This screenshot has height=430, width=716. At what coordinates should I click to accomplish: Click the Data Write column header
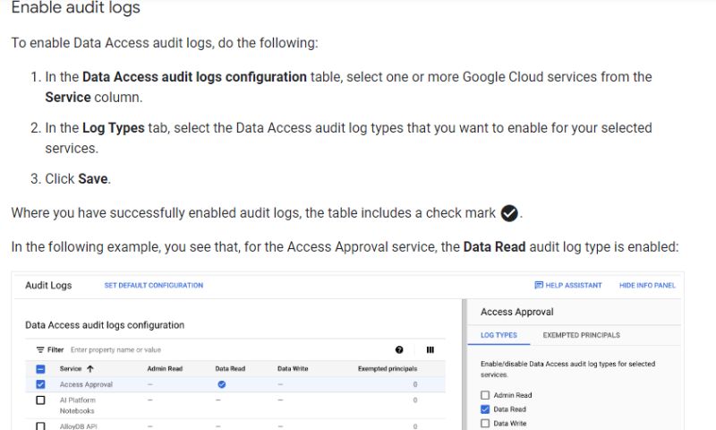293,368
